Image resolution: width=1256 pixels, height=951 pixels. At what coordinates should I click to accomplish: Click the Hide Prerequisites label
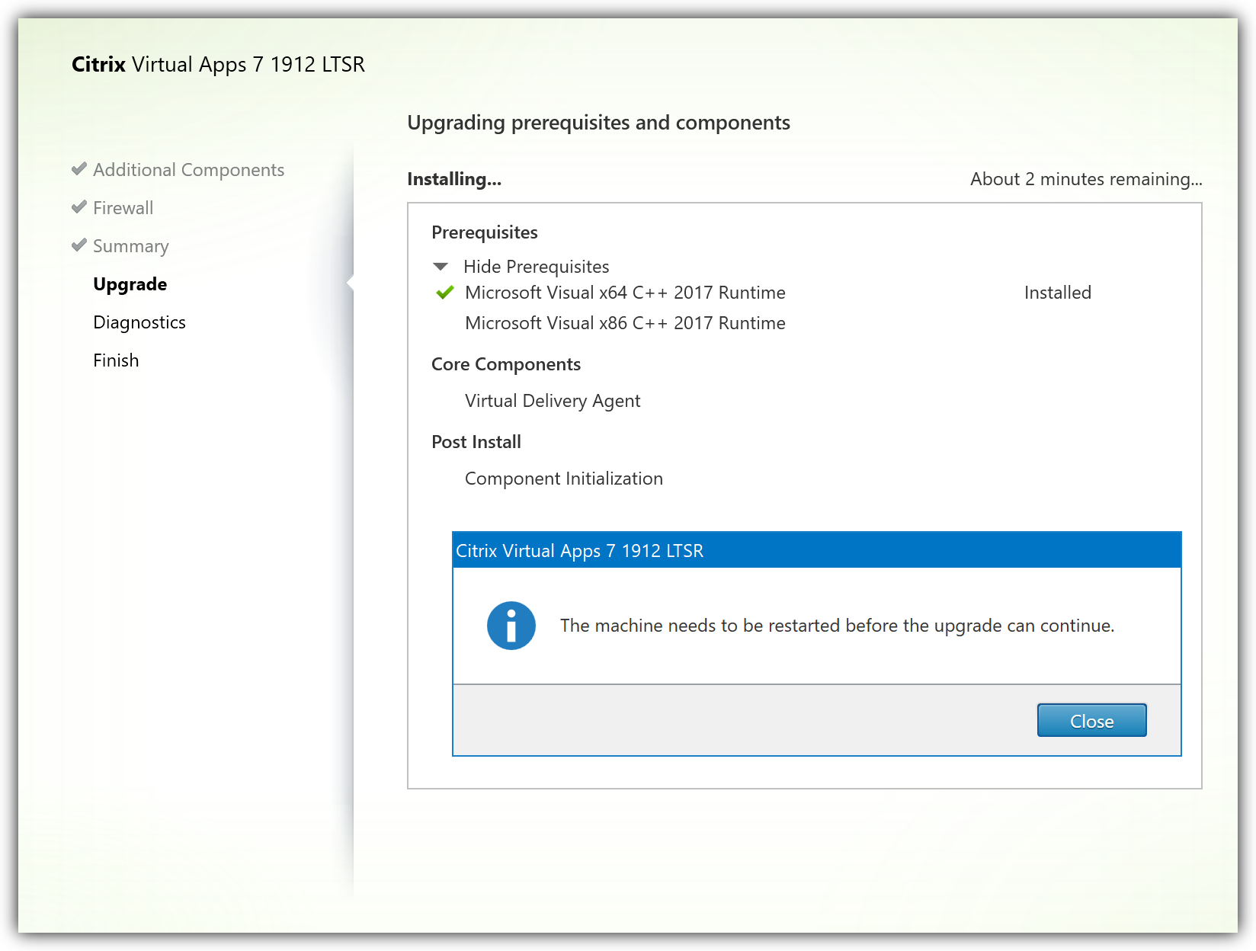click(536, 267)
